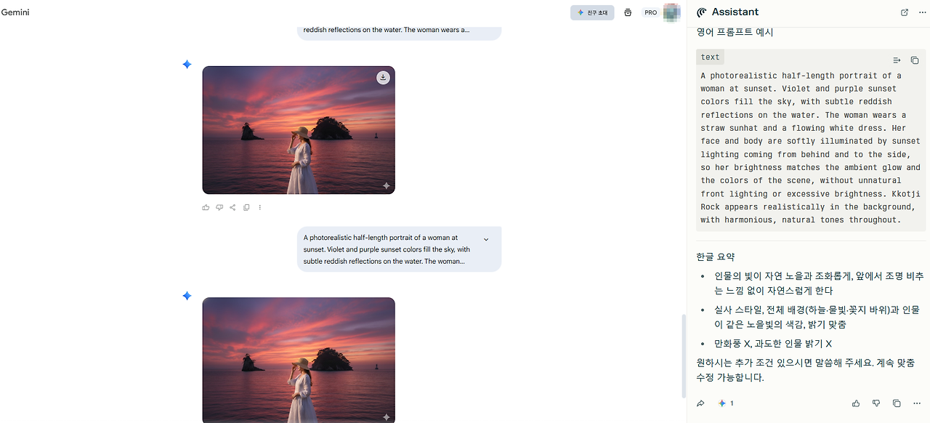Open the gift icon next to PRO
Screen dimensions: 930x423
pos(628,12)
